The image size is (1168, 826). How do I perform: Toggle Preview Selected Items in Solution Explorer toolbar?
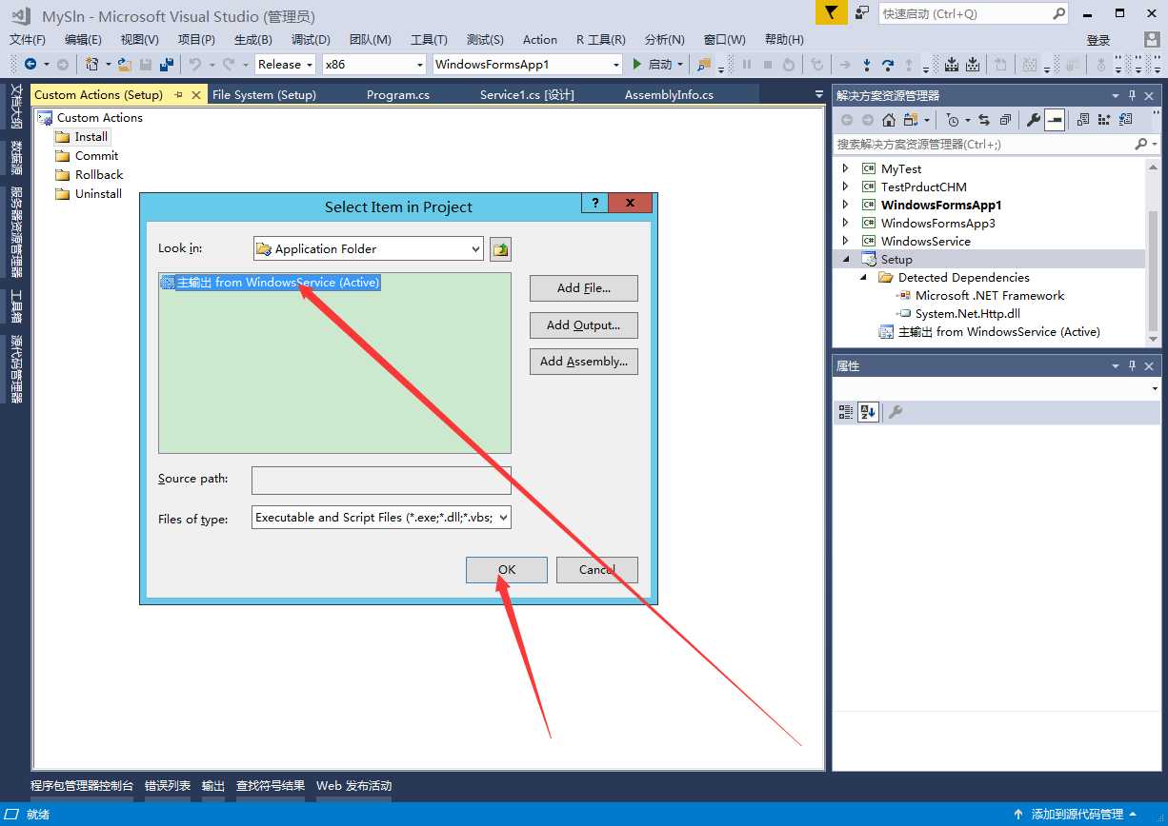1055,120
